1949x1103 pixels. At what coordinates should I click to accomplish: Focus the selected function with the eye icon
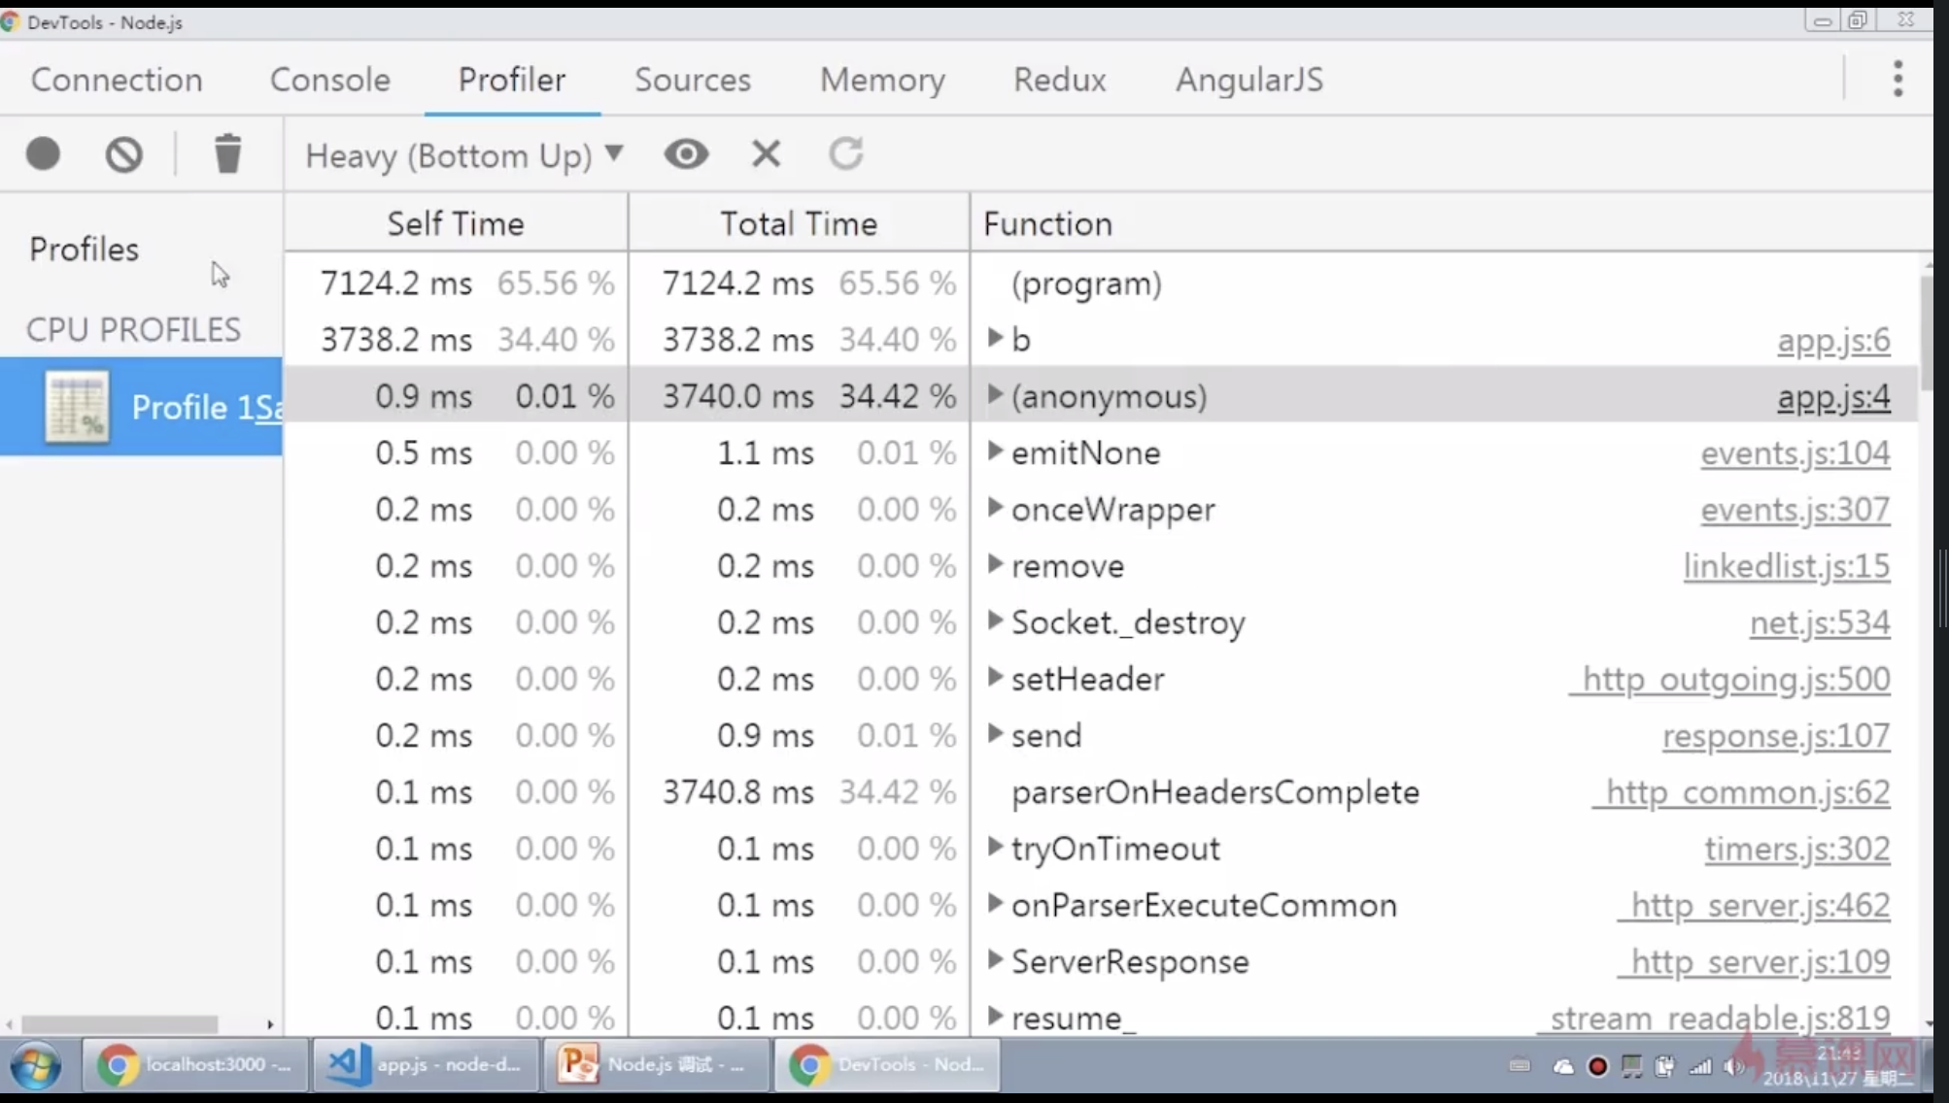click(686, 153)
